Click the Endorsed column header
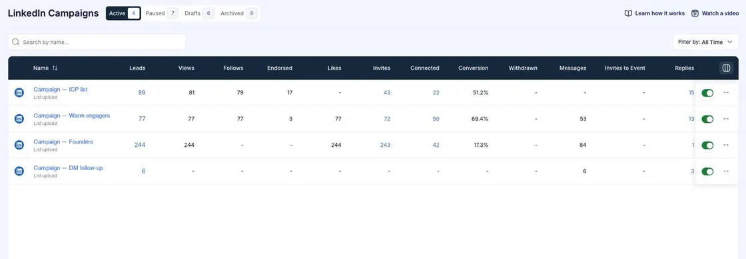This screenshot has height=259, width=746. pos(280,68)
